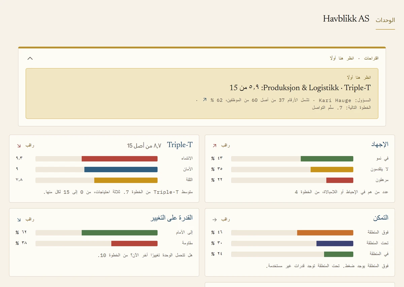Click the في نمو row label
This screenshot has height=287, width=404.
click(x=382, y=158)
